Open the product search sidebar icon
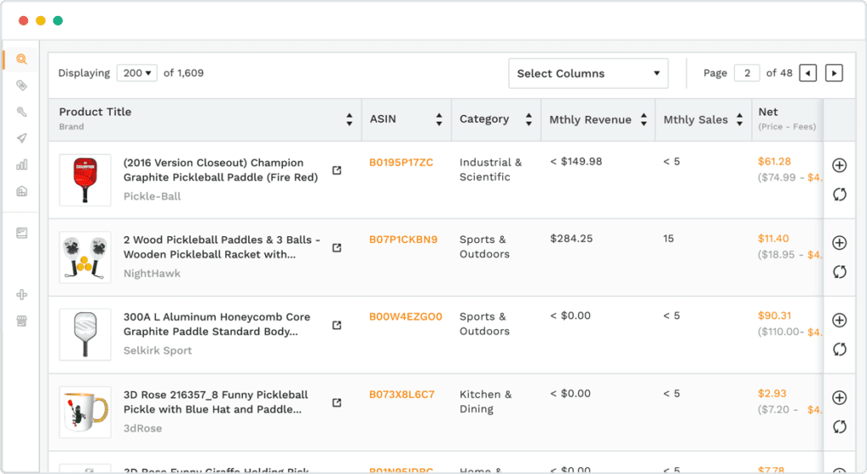 coord(21,59)
